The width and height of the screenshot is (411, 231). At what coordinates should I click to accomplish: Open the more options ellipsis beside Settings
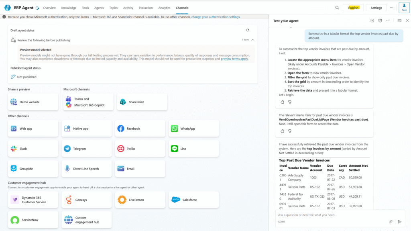pyautogui.click(x=393, y=8)
